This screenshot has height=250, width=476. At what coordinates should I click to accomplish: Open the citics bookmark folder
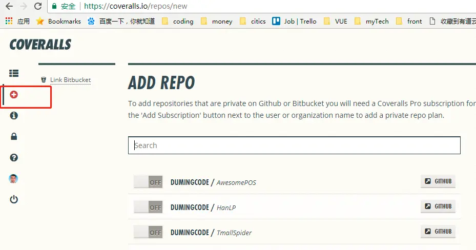click(x=253, y=21)
